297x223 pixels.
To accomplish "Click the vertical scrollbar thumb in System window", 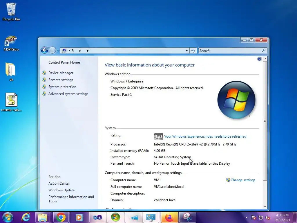I will click(265, 121).
